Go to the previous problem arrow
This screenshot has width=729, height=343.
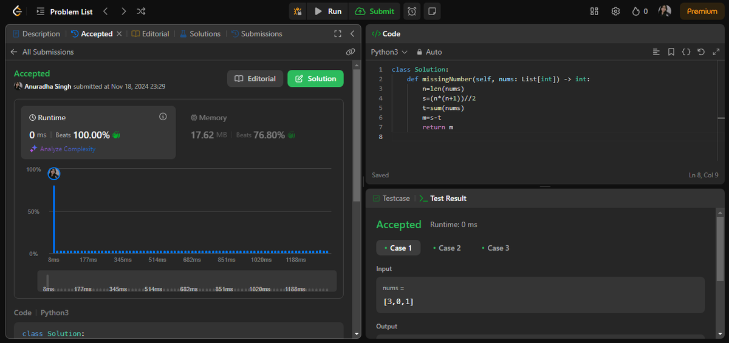(x=106, y=12)
